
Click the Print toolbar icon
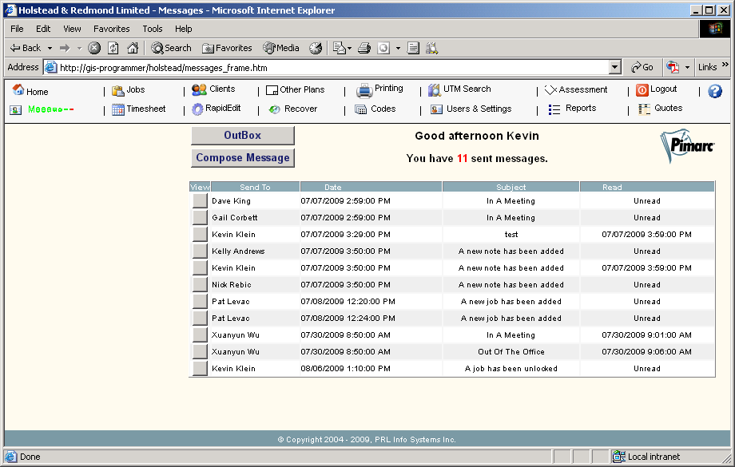(x=364, y=48)
